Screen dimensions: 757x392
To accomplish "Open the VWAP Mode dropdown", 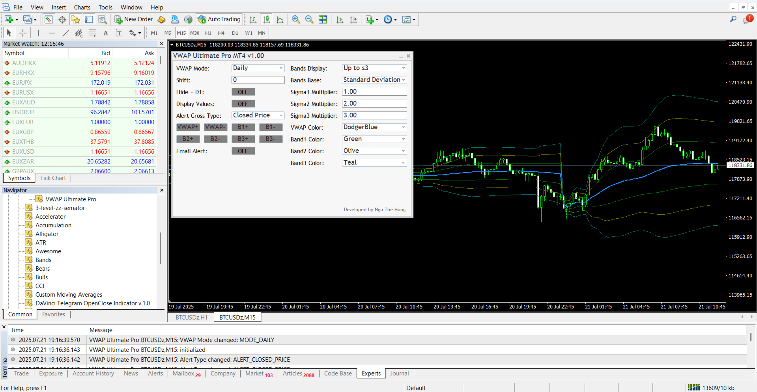I will 258,68.
